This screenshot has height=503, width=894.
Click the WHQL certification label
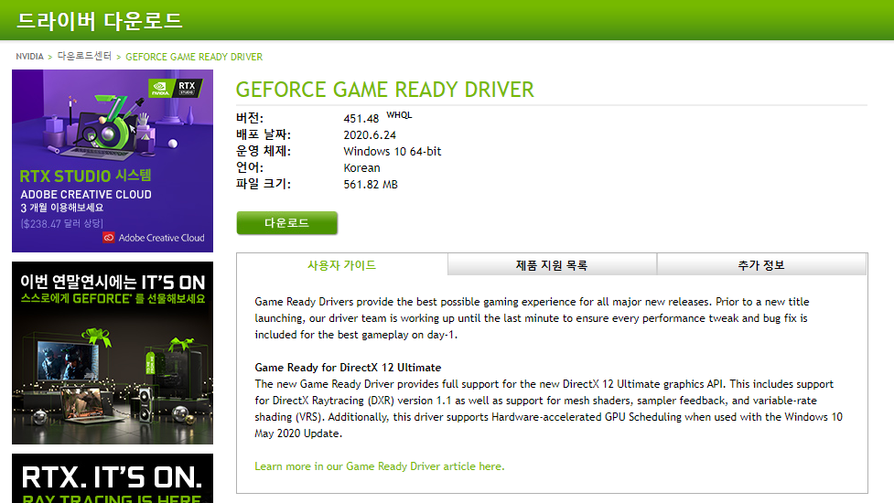pos(399,115)
